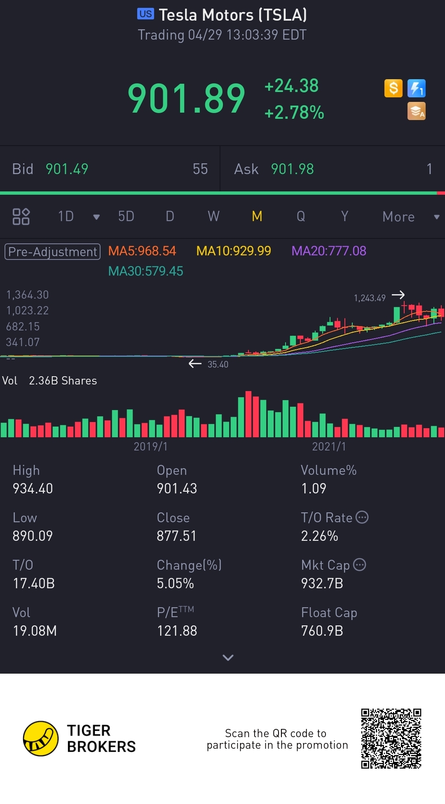Tap info icon next to Mkt Cap
The image size is (445, 804).
pos(360,564)
